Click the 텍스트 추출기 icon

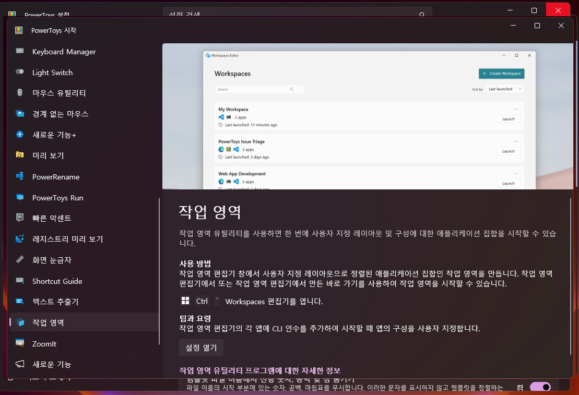tap(20, 301)
